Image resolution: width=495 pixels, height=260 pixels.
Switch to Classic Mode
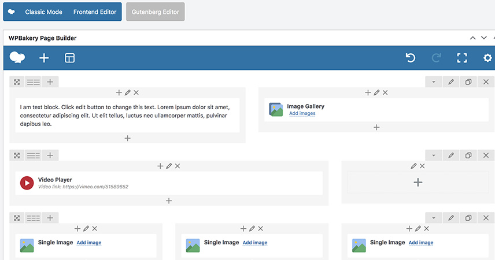(43, 12)
